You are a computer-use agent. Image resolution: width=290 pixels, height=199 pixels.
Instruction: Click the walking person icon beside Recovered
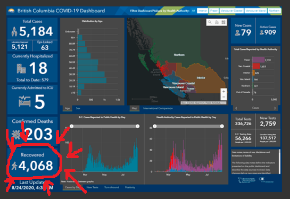pos(14,166)
